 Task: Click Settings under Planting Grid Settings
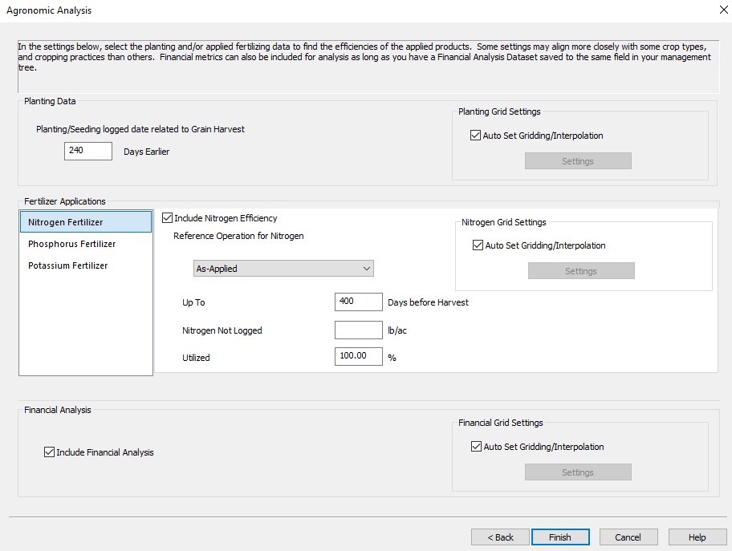tap(578, 161)
